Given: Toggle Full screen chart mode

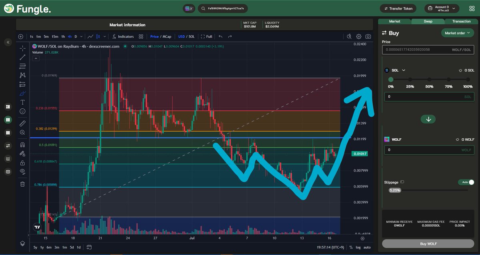Looking at the screenshot, I should (x=207, y=36).
